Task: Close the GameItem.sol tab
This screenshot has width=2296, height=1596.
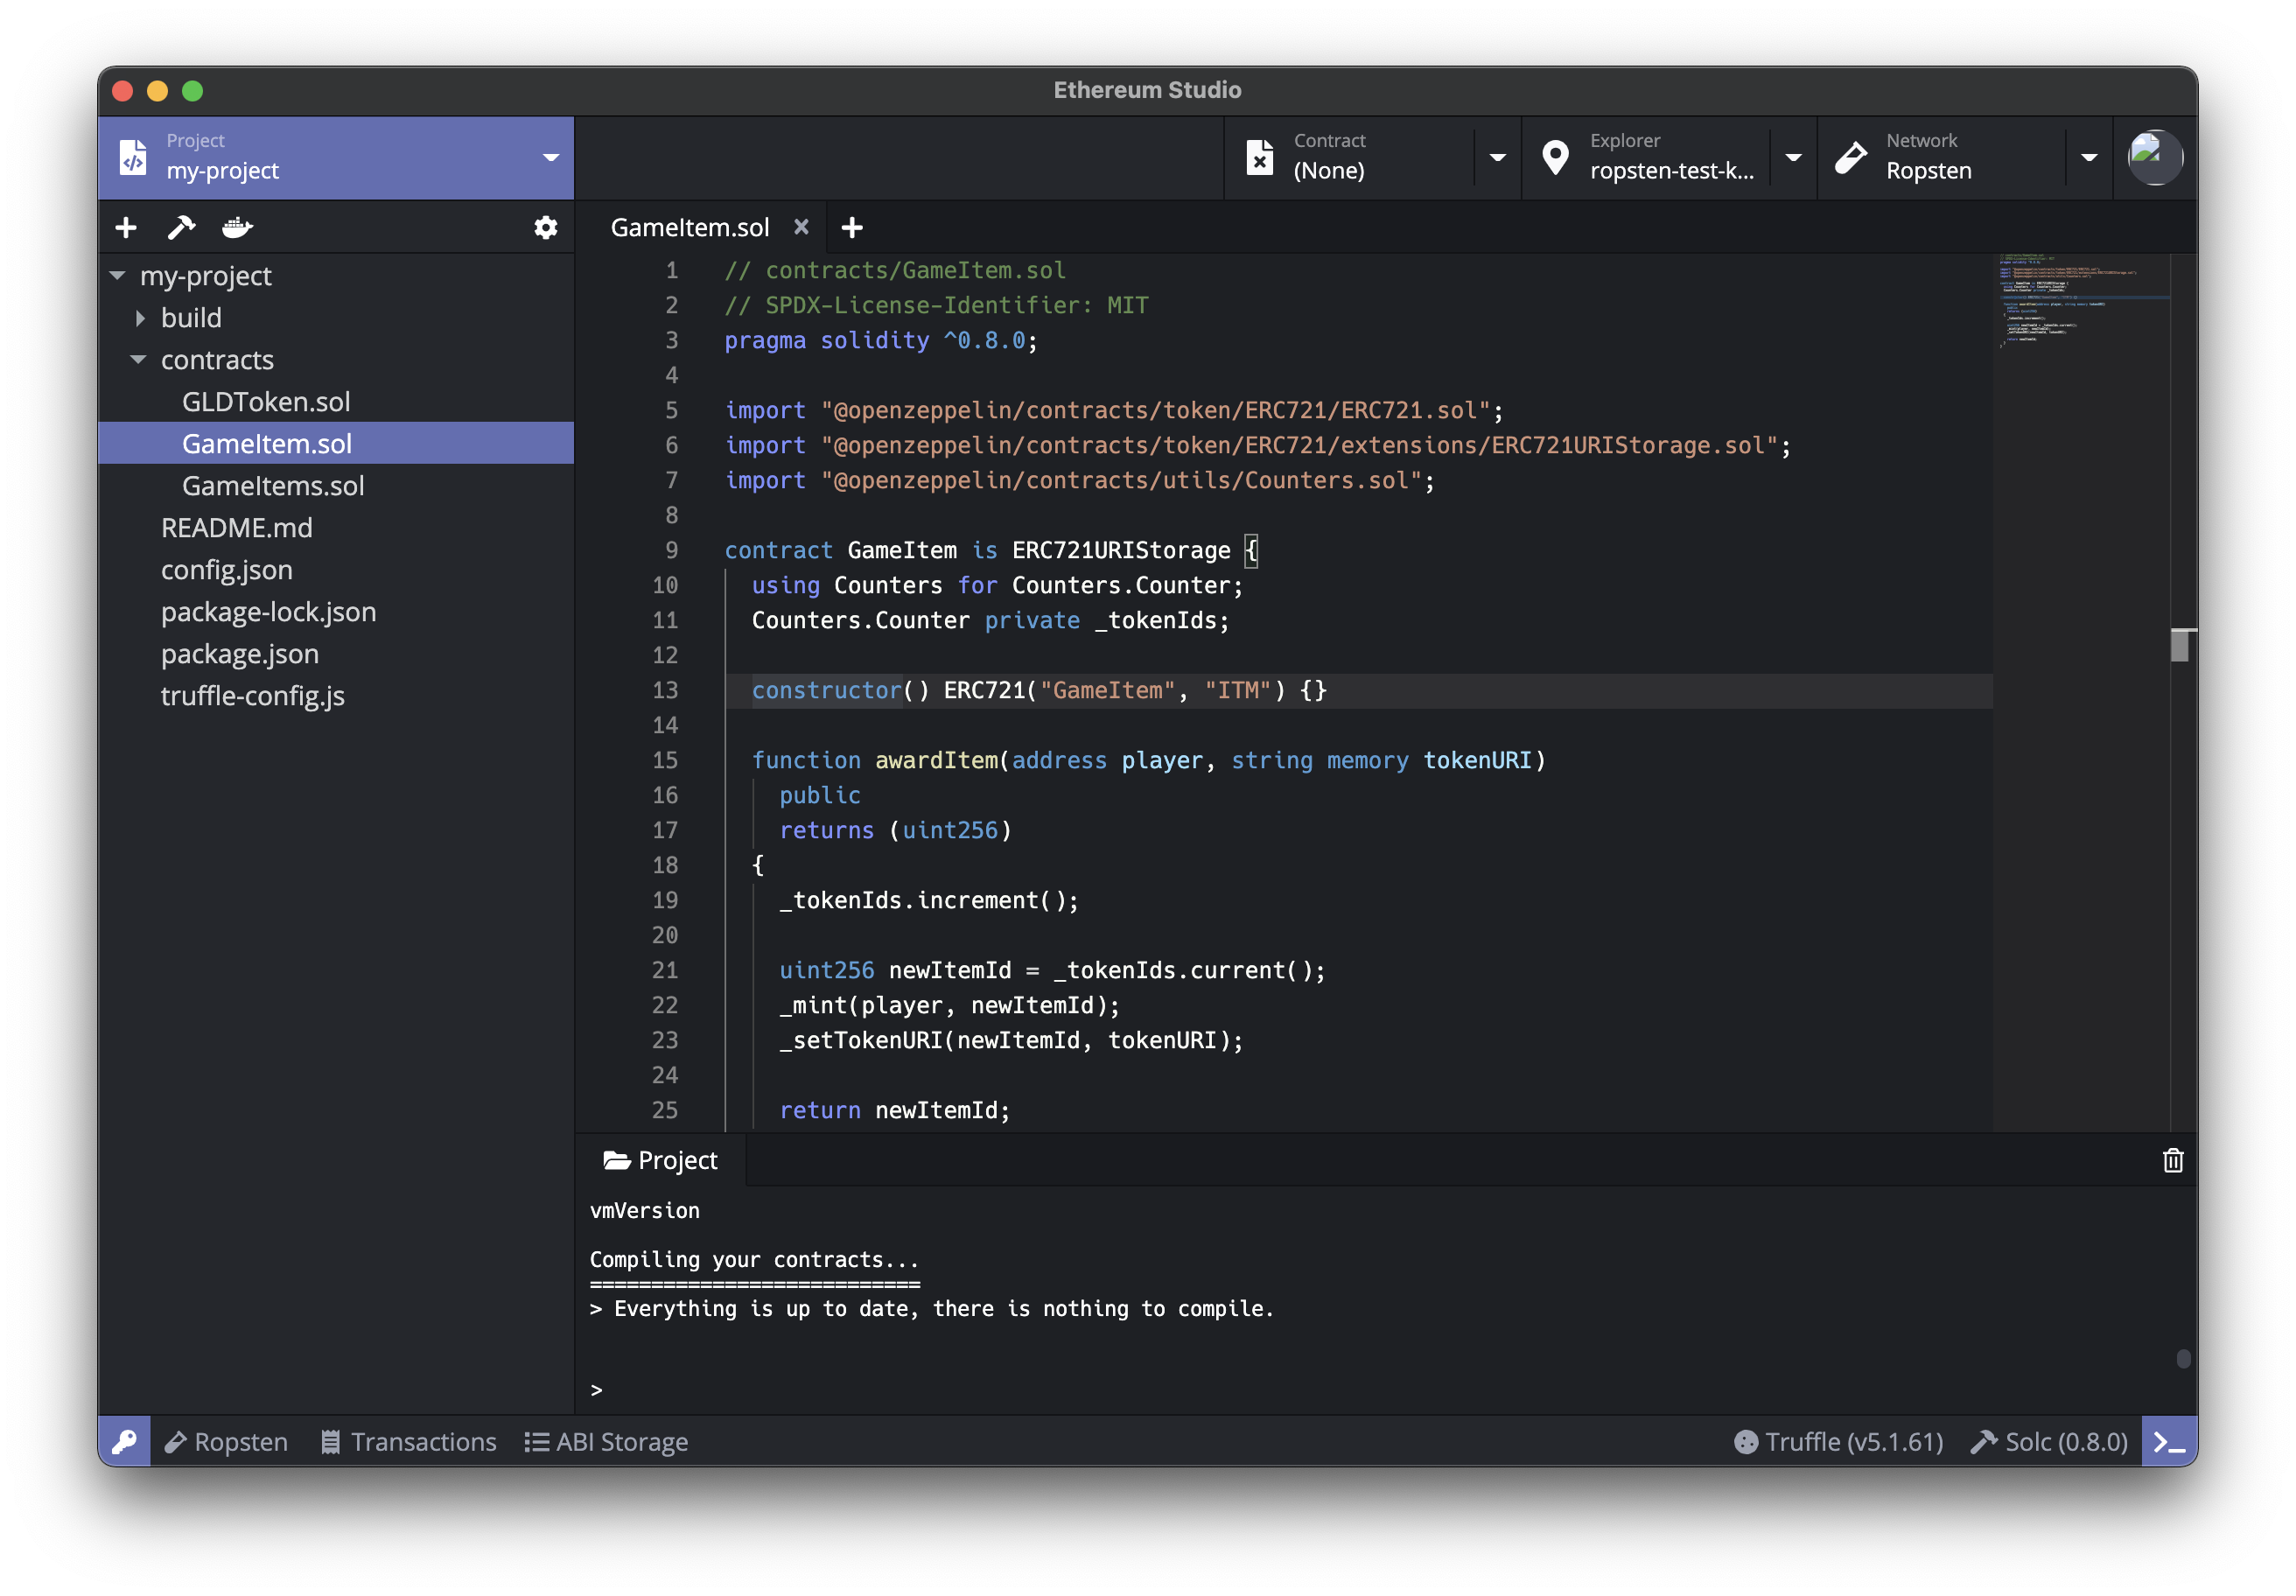Action: [801, 227]
